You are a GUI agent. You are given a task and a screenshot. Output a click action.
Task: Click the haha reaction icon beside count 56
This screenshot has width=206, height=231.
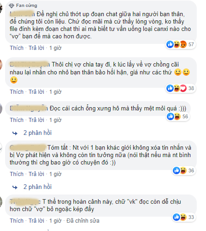click(x=177, y=116)
